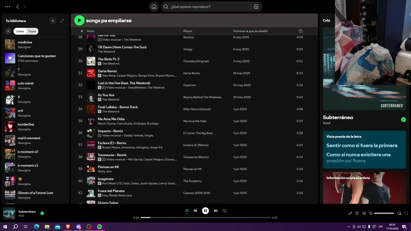Image resolution: width=411 pixels, height=231 pixels.
Task: Click the now-playing album art in the player bar
Action: coord(9,213)
